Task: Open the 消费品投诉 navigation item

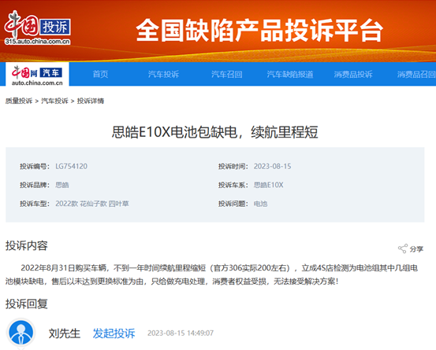Action: pyautogui.click(x=353, y=75)
